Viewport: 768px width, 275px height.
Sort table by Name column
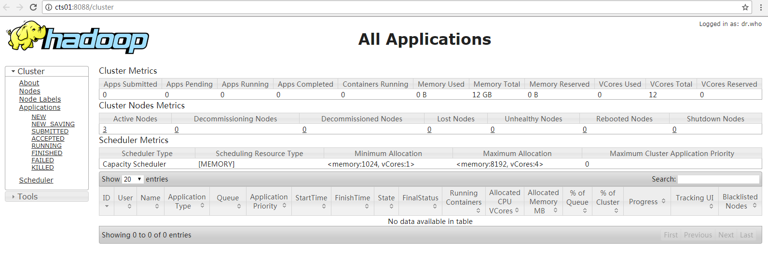point(151,201)
